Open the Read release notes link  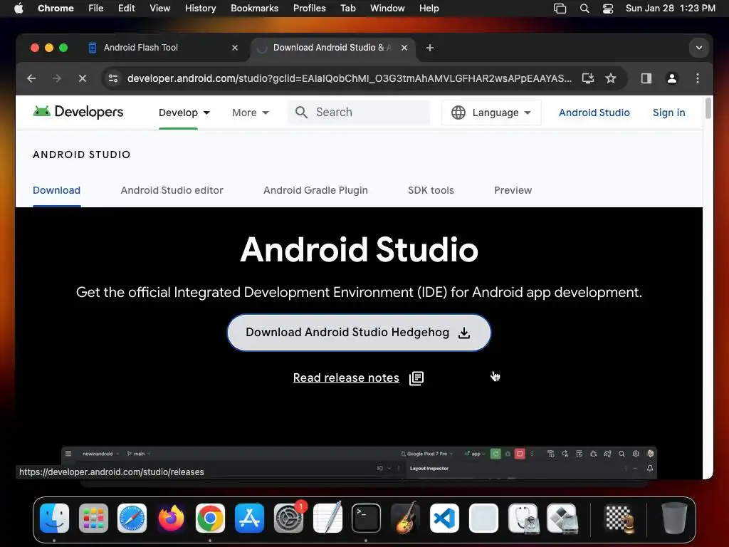(x=346, y=377)
